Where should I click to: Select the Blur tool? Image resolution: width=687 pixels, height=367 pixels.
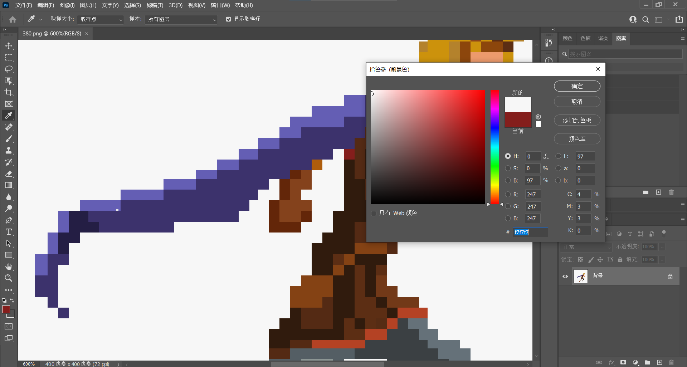point(9,197)
